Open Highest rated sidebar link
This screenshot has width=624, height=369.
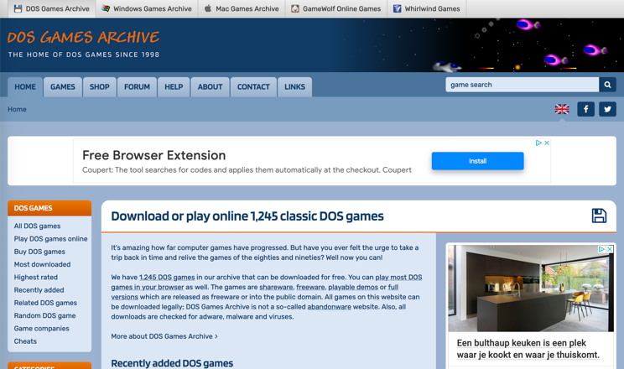click(36, 277)
